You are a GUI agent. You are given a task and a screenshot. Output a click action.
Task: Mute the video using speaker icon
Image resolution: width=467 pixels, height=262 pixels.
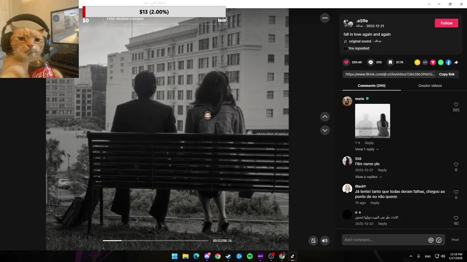[x=325, y=241]
